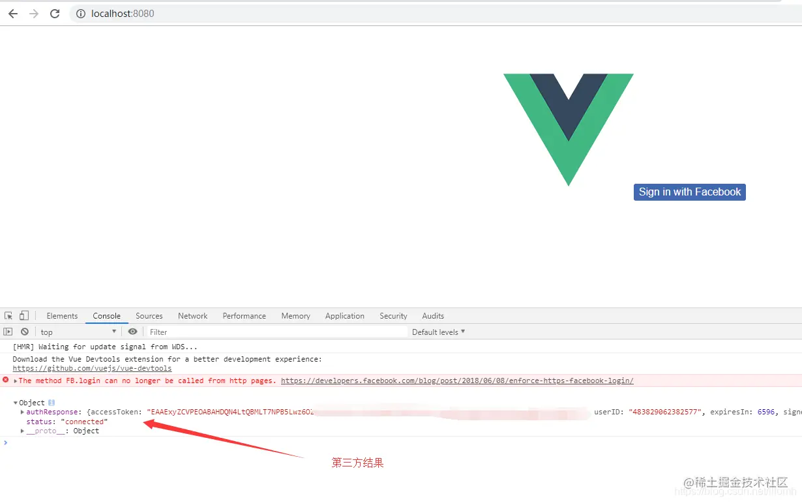The width and height of the screenshot is (802, 503).
Task: Toggle the live expression eye icon
Action: (x=133, y=332)
